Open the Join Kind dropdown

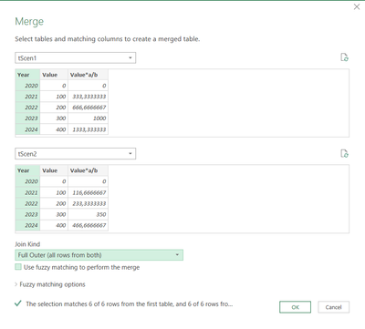[99, 255]
